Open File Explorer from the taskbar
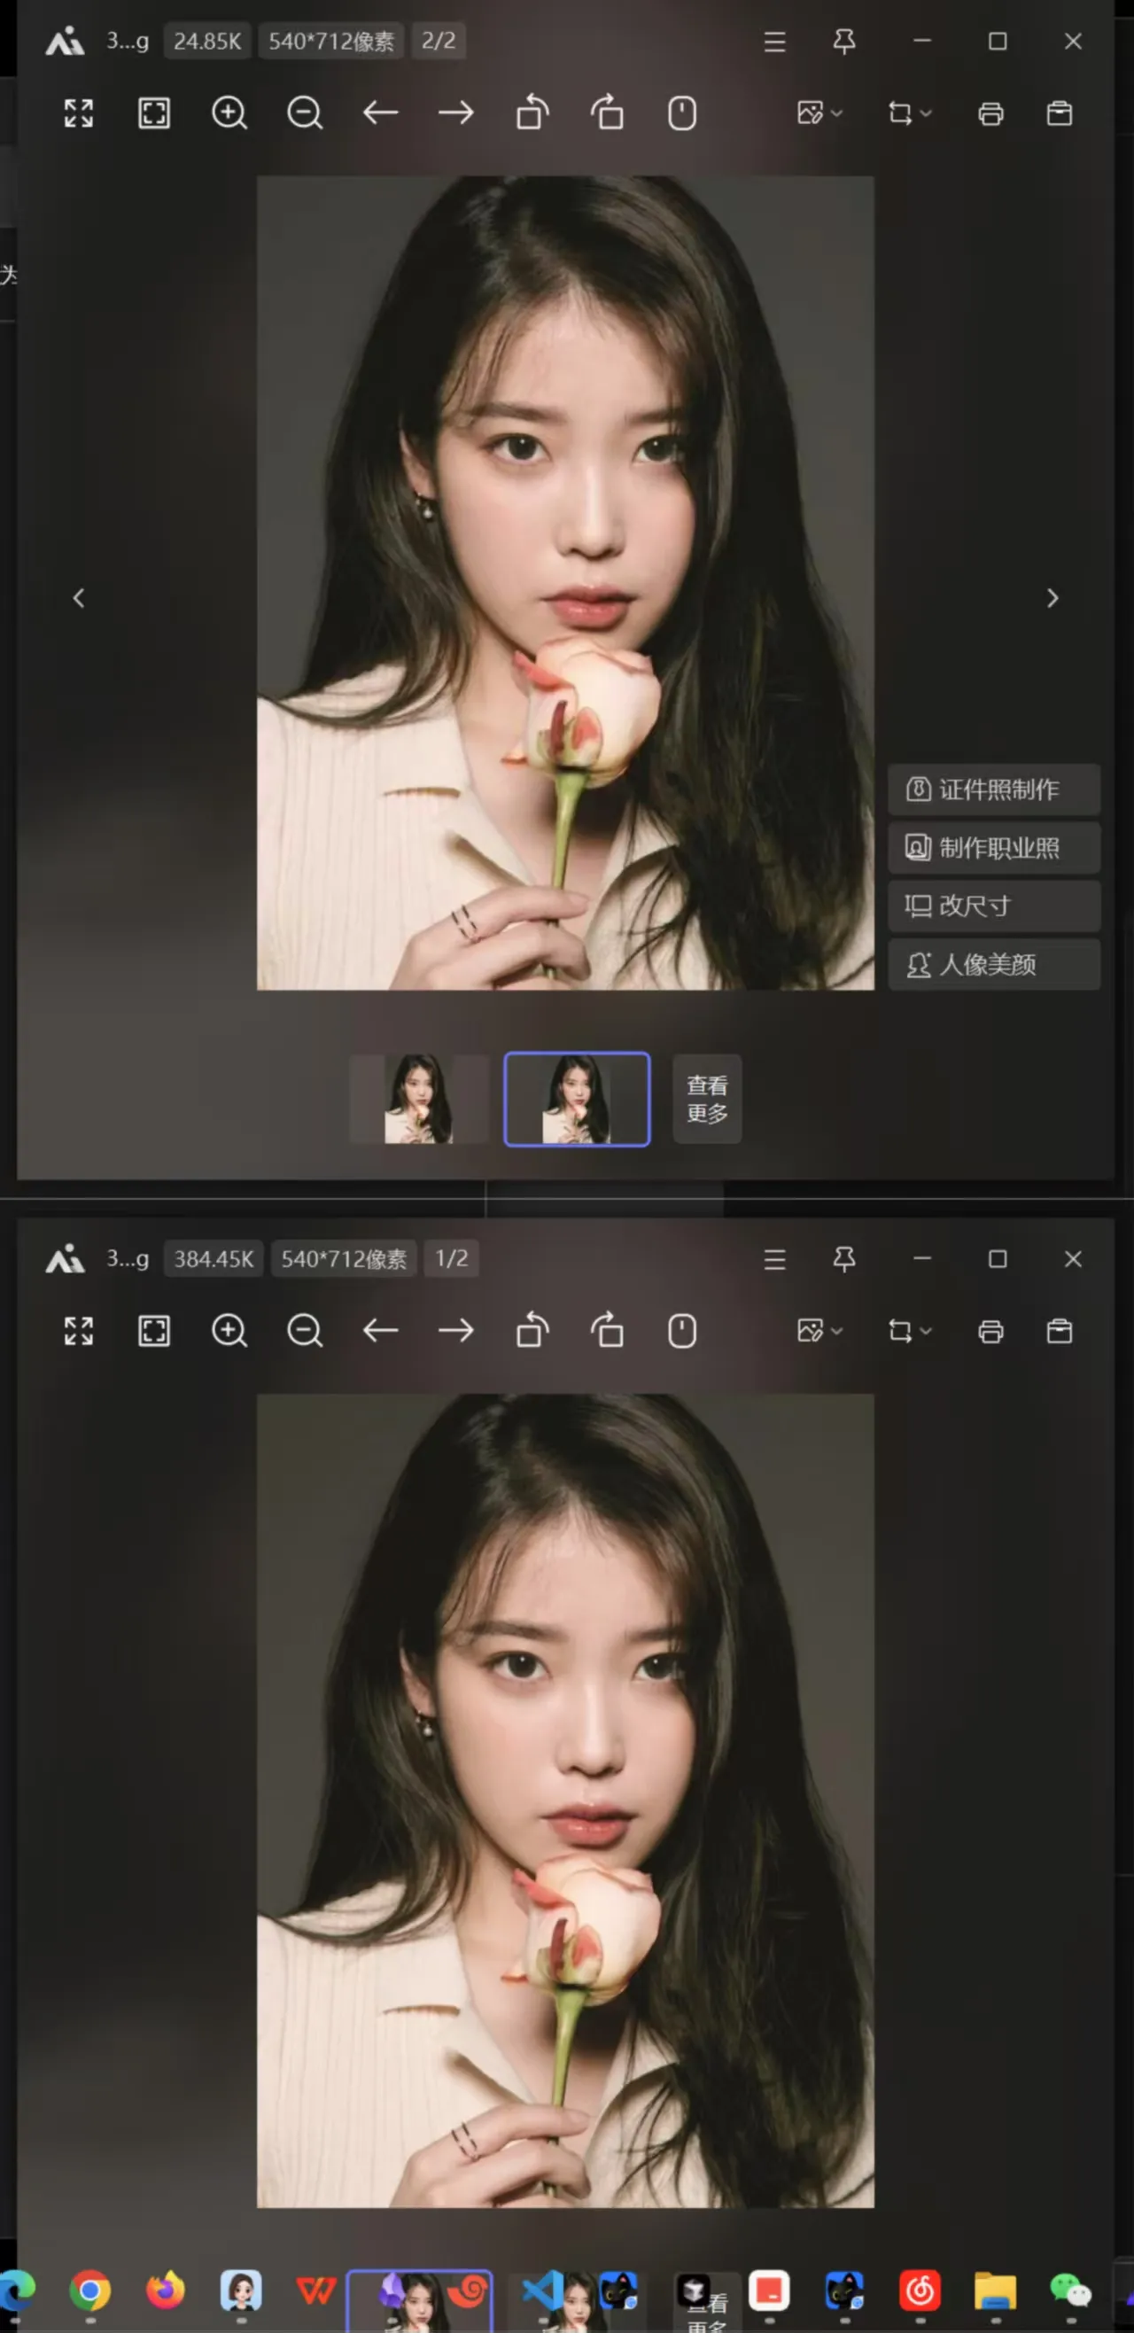The height and width of the screenshot is (2333, 1134). point(996,2291)
